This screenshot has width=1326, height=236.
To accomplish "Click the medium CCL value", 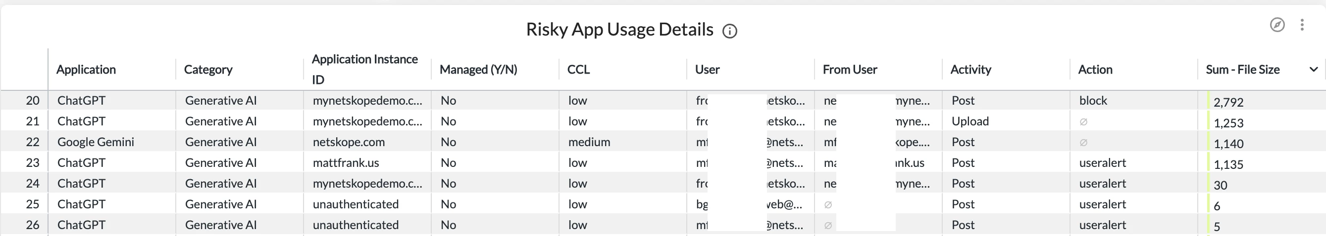I will (x=589, y=142).
